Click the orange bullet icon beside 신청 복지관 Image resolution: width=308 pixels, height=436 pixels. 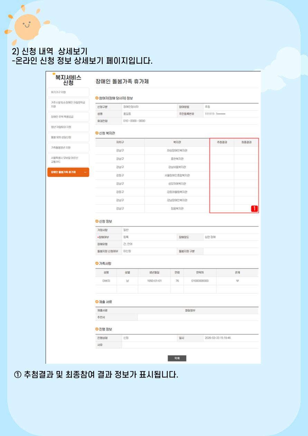pyautogui.click(x=97, y=133)
